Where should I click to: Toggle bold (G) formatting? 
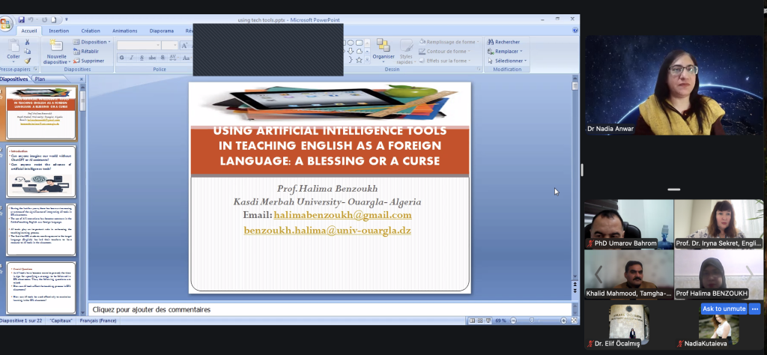[x=122, y=58]
